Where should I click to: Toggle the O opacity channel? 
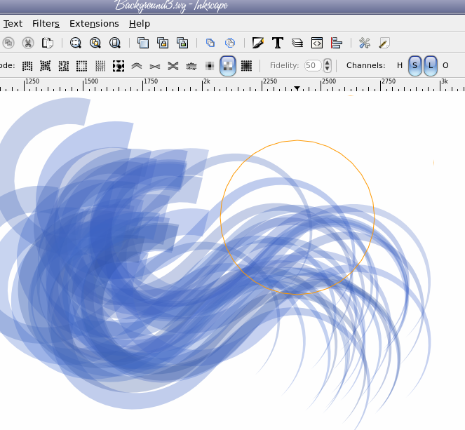445,65
